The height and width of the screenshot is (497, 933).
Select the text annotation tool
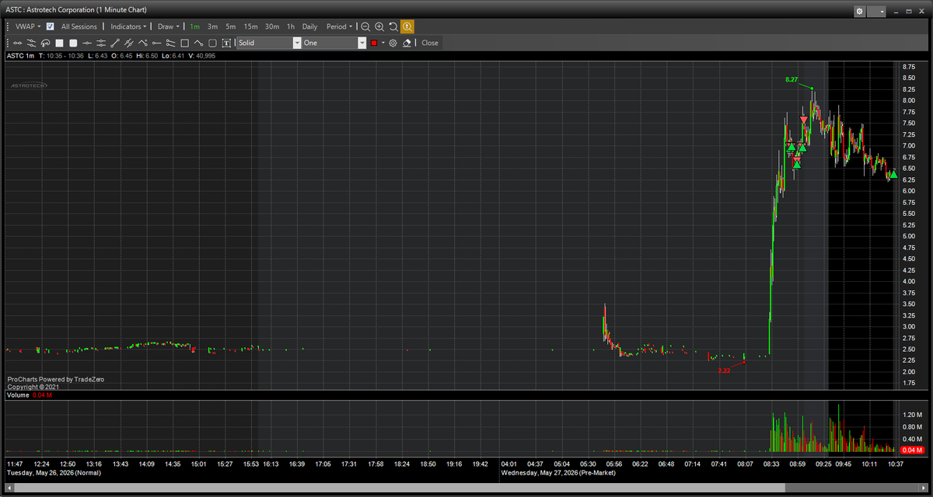pos(226,43)
